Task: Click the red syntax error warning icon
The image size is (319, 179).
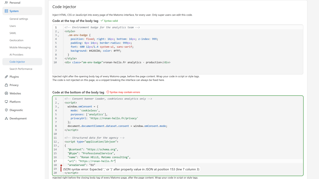Action: (108, 92)
